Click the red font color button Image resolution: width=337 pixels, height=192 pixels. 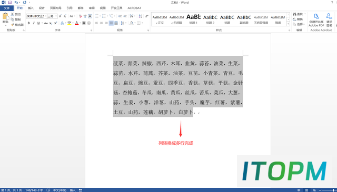(76, 23)
